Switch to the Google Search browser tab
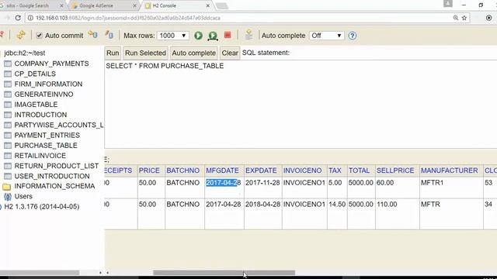497x279 pixels. pyautogui.click(x=32, y=5)
